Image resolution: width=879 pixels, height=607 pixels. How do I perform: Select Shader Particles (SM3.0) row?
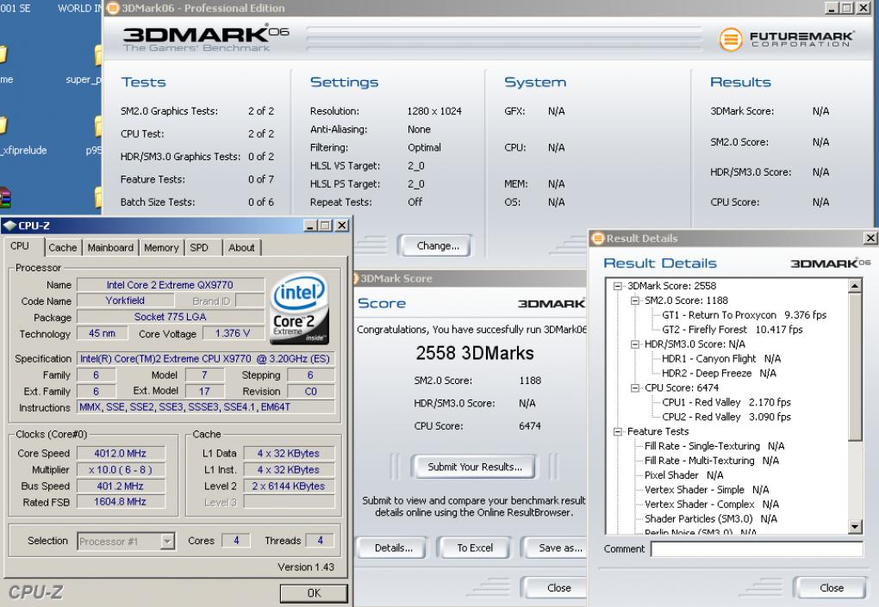click(x=710, y=519)
